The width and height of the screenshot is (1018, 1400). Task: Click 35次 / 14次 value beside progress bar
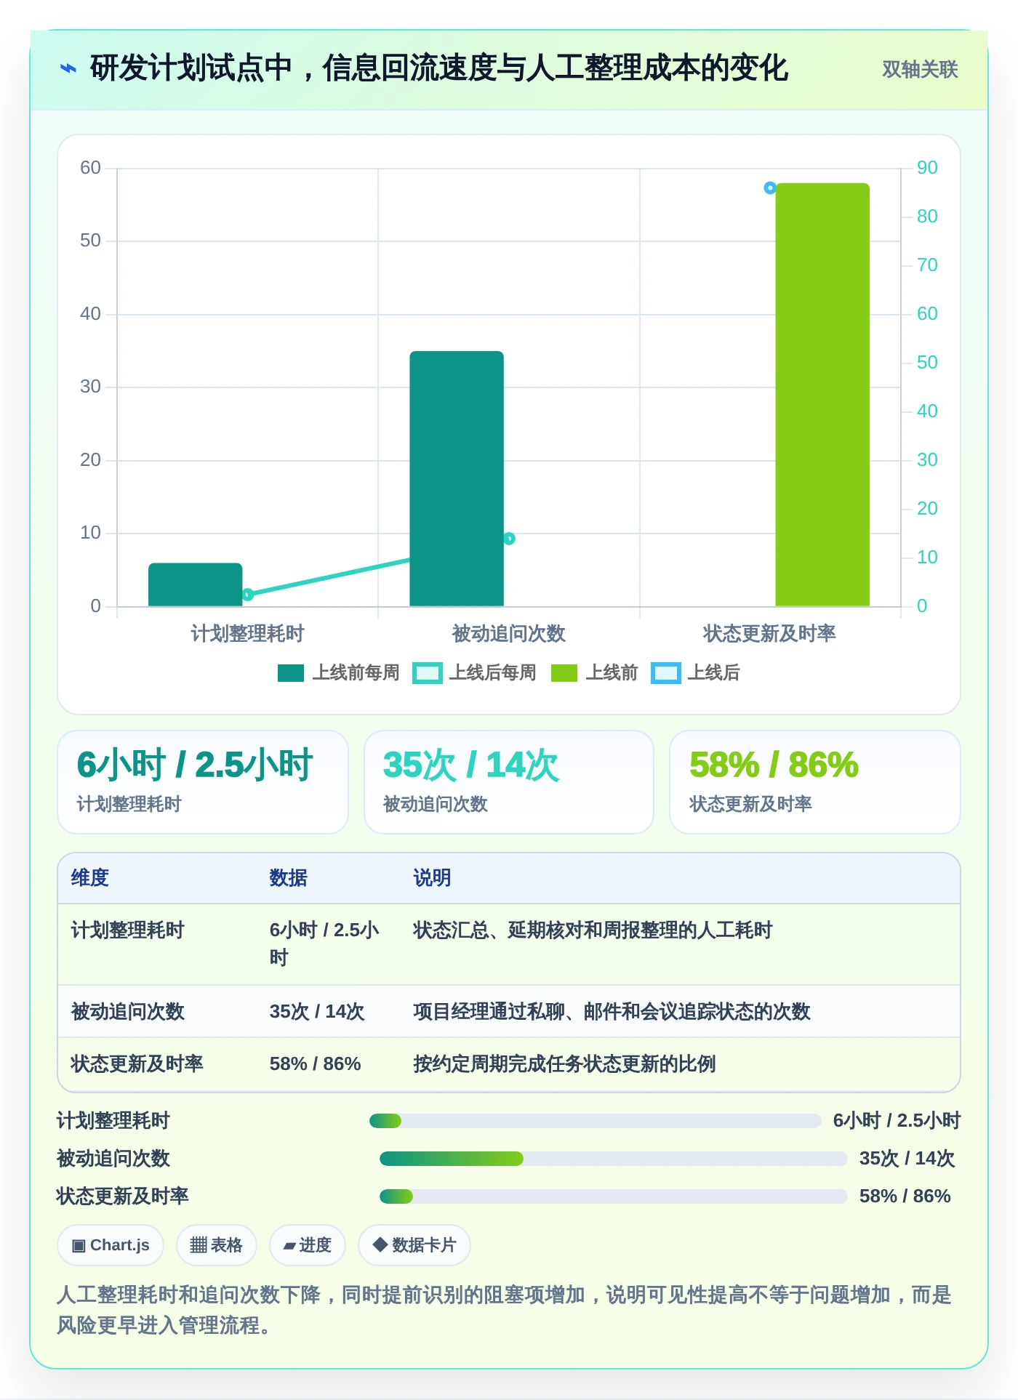[x=907, y=1159]
